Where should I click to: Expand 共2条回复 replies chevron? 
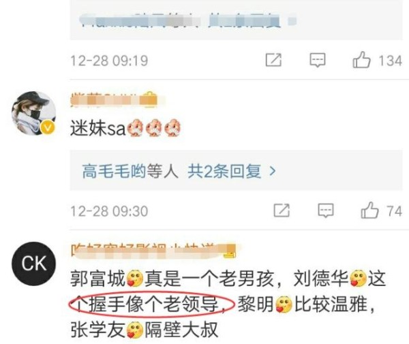coord(273,171)
